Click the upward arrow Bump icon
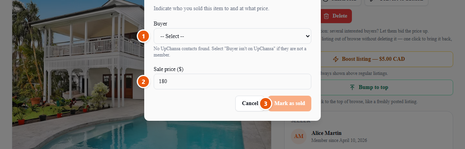Viewport: 465px width, 149px height. (352, 87)
